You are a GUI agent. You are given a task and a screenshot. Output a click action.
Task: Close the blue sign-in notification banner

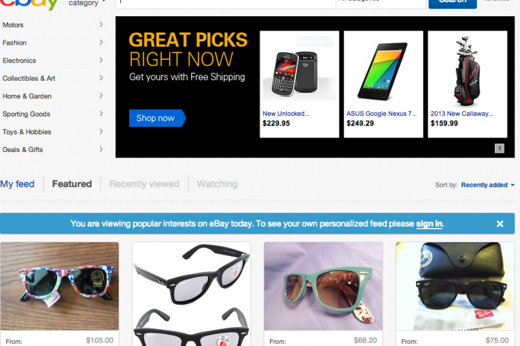[500, 224]
